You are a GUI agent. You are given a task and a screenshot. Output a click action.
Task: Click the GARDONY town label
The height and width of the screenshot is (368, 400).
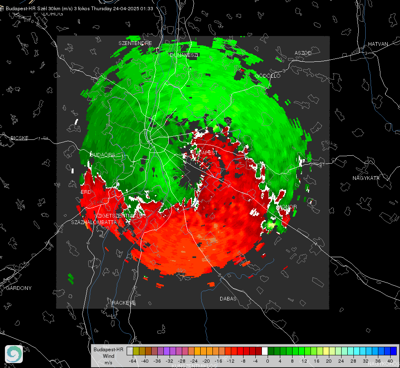[19, 288]
